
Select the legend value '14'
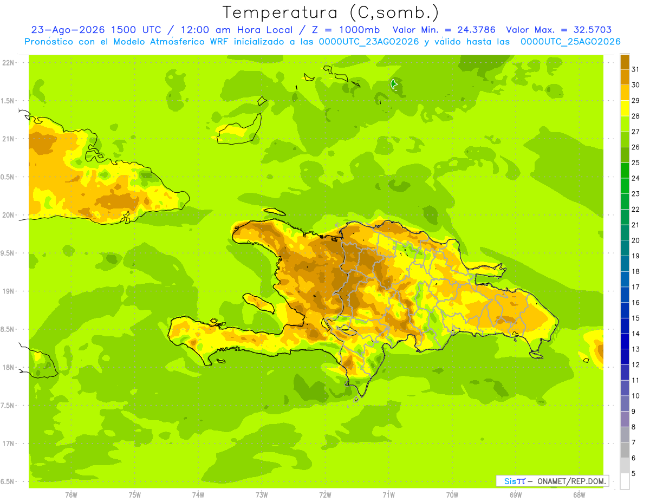coord(635,334)
